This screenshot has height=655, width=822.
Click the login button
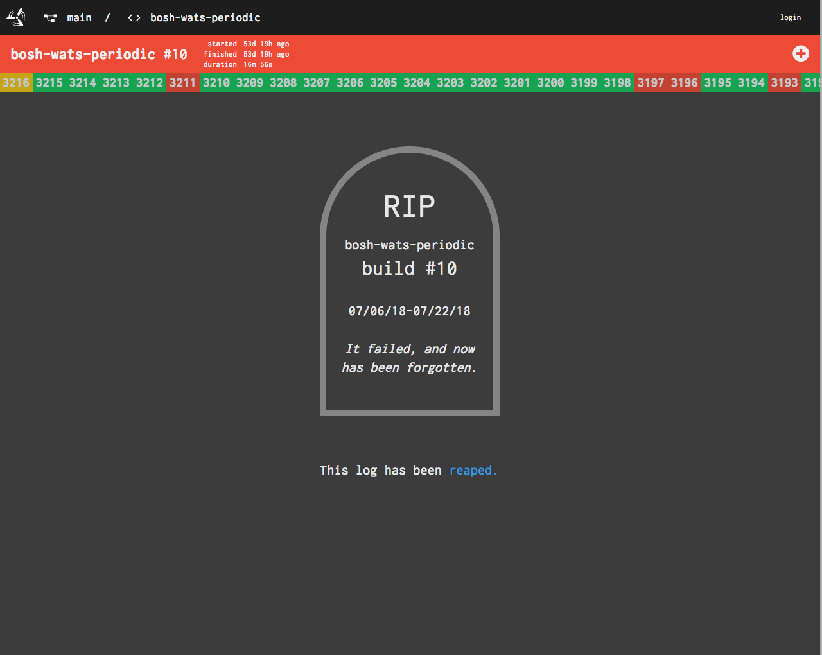[x=790, y=17]
